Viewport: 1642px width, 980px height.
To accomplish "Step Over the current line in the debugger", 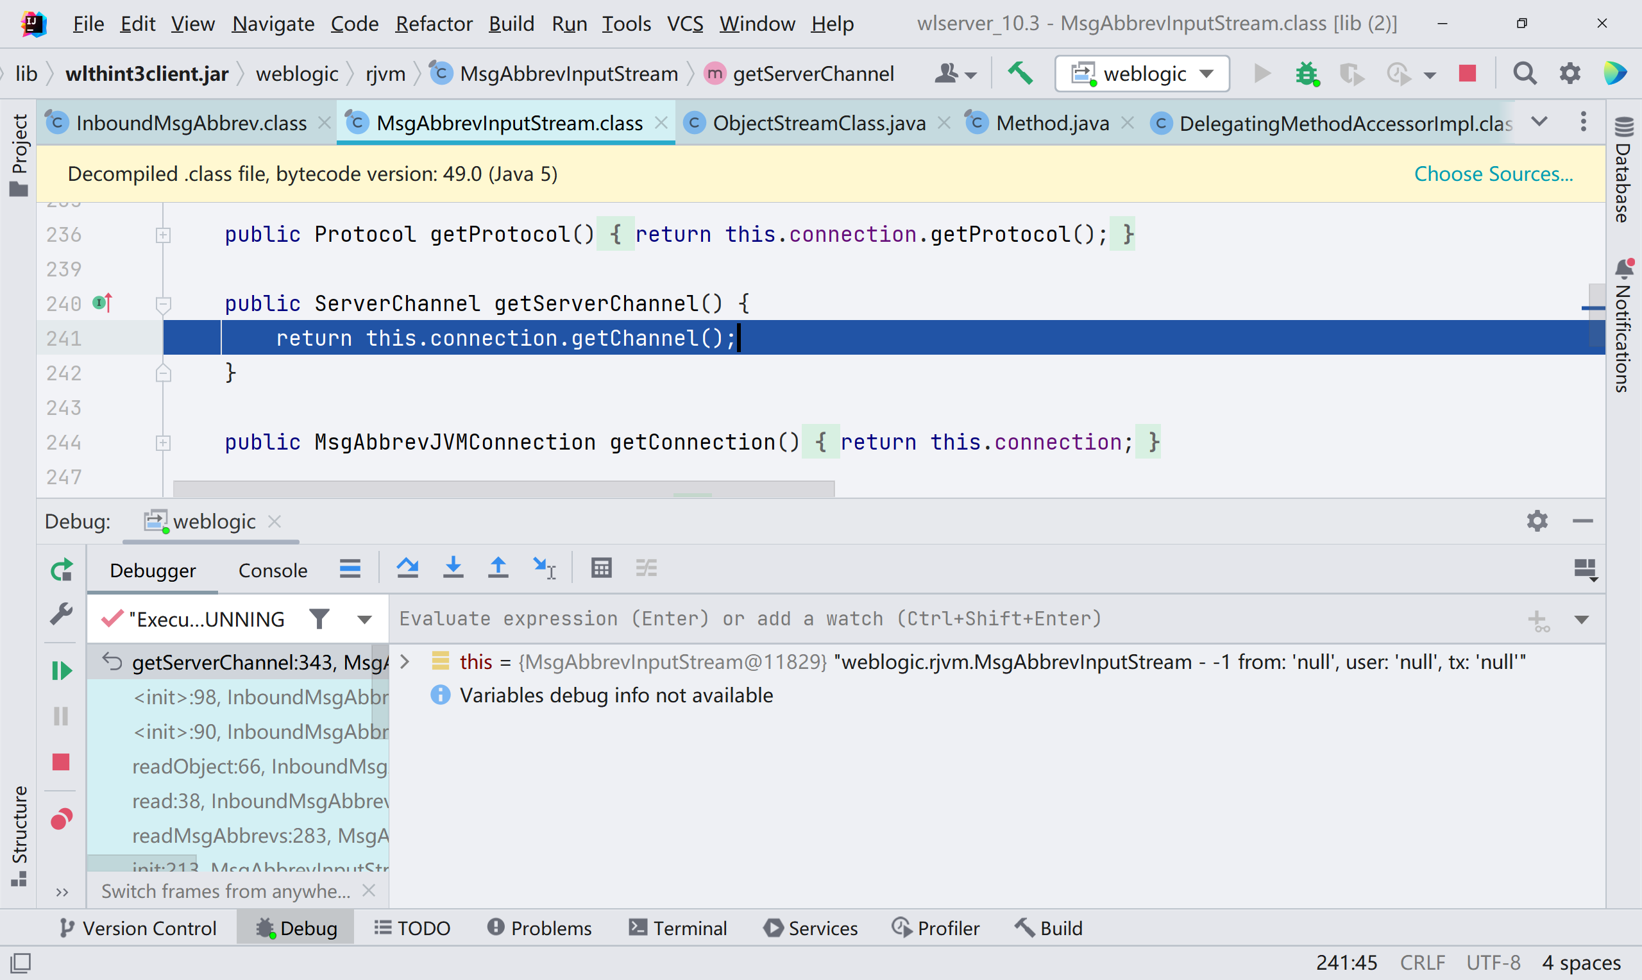I will pyautogui.click(x=407, y=568).
